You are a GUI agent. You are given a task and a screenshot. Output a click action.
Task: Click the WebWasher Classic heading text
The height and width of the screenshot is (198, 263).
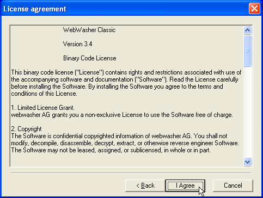tap(89, 30)
